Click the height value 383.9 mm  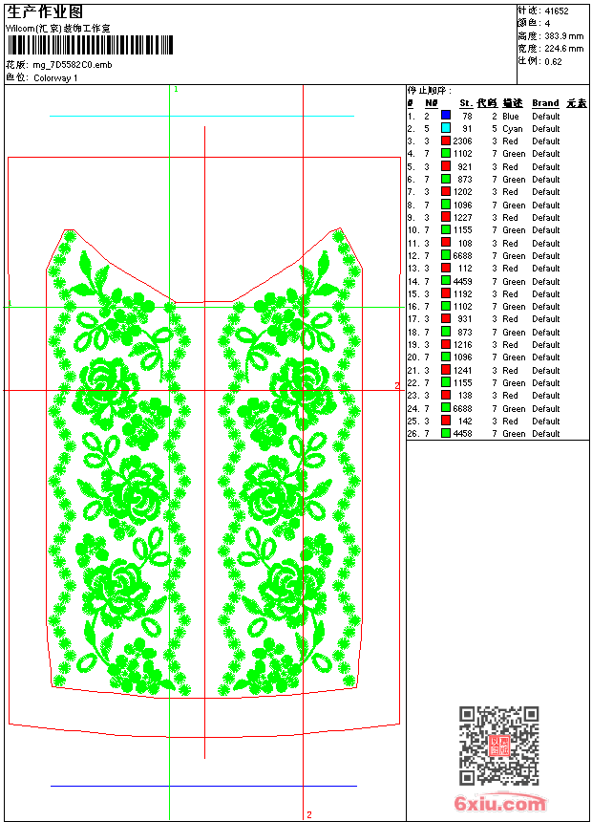pyautogui.click(x=563, y=36)
